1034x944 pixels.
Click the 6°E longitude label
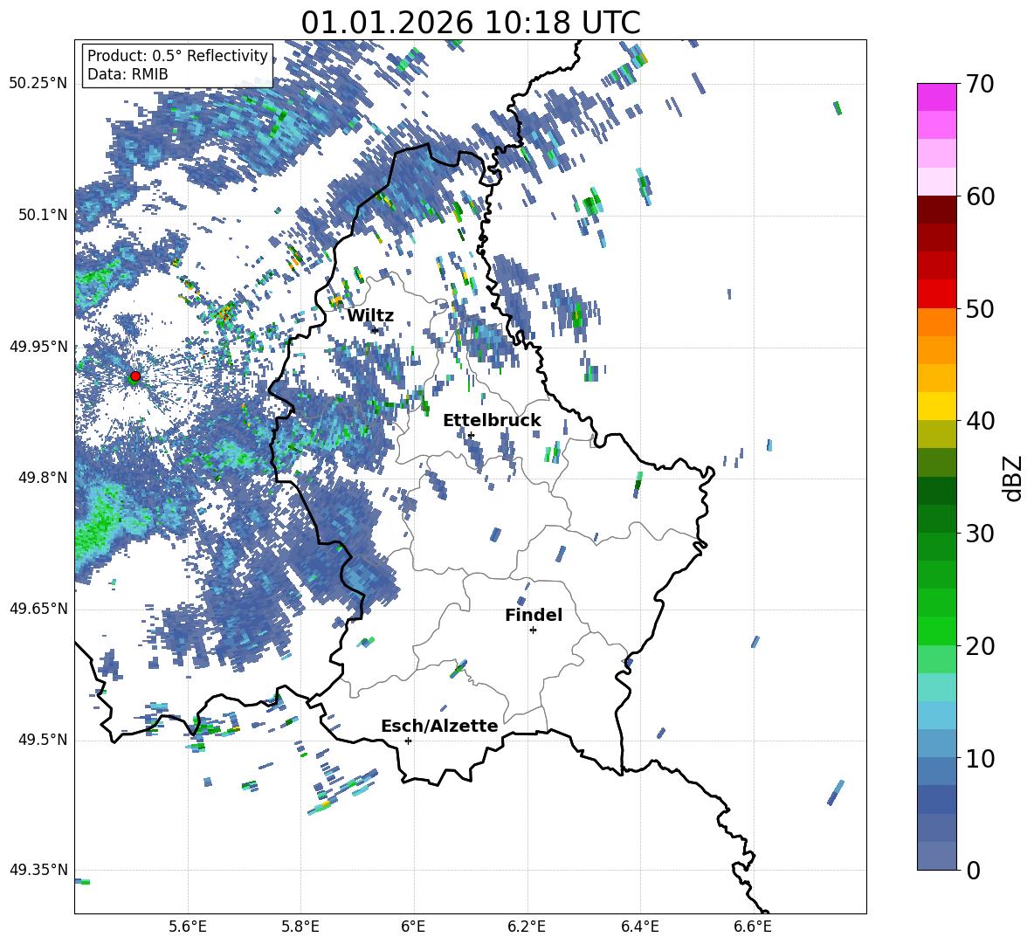pyautogui.click(x=413, y=927)
